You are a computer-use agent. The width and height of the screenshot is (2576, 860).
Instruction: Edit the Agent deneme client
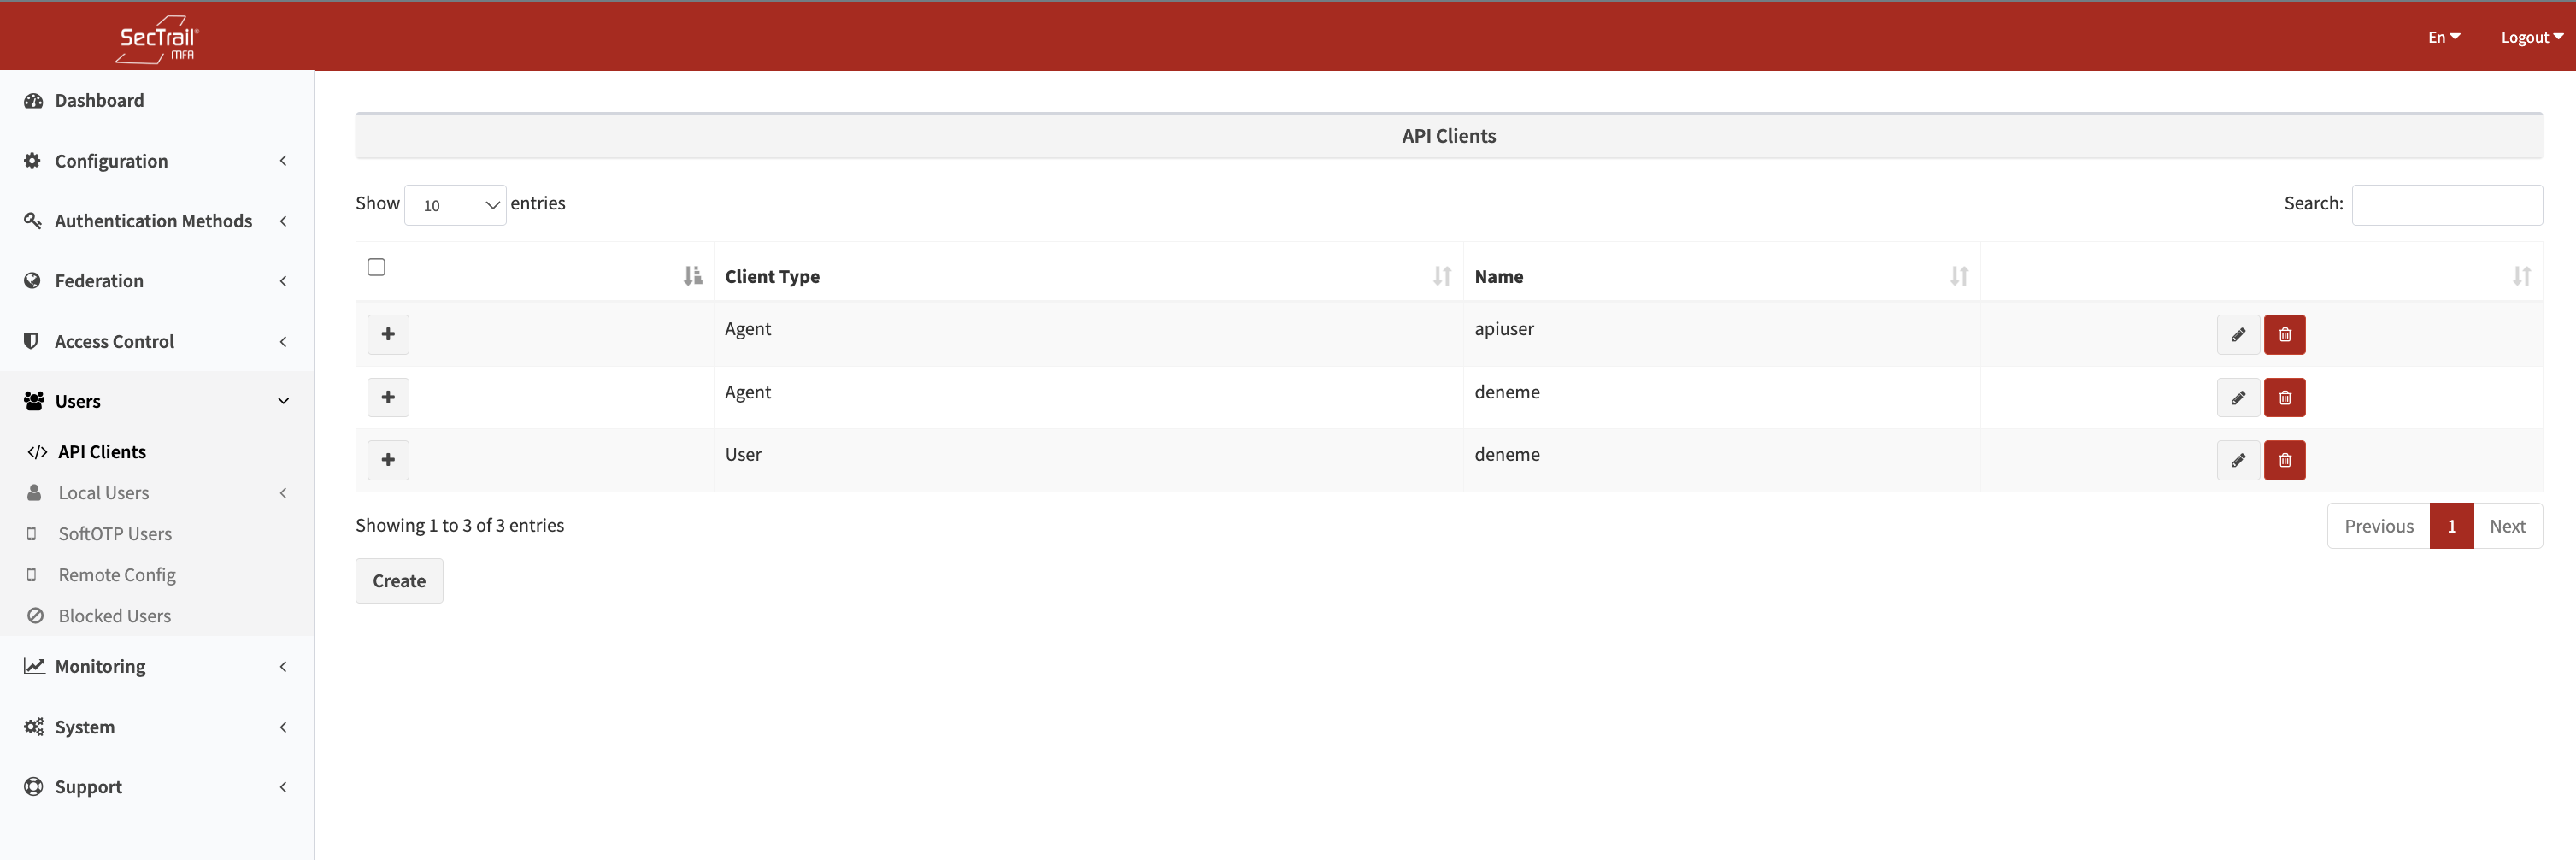pyautogui.click(x=2237, y=398)
